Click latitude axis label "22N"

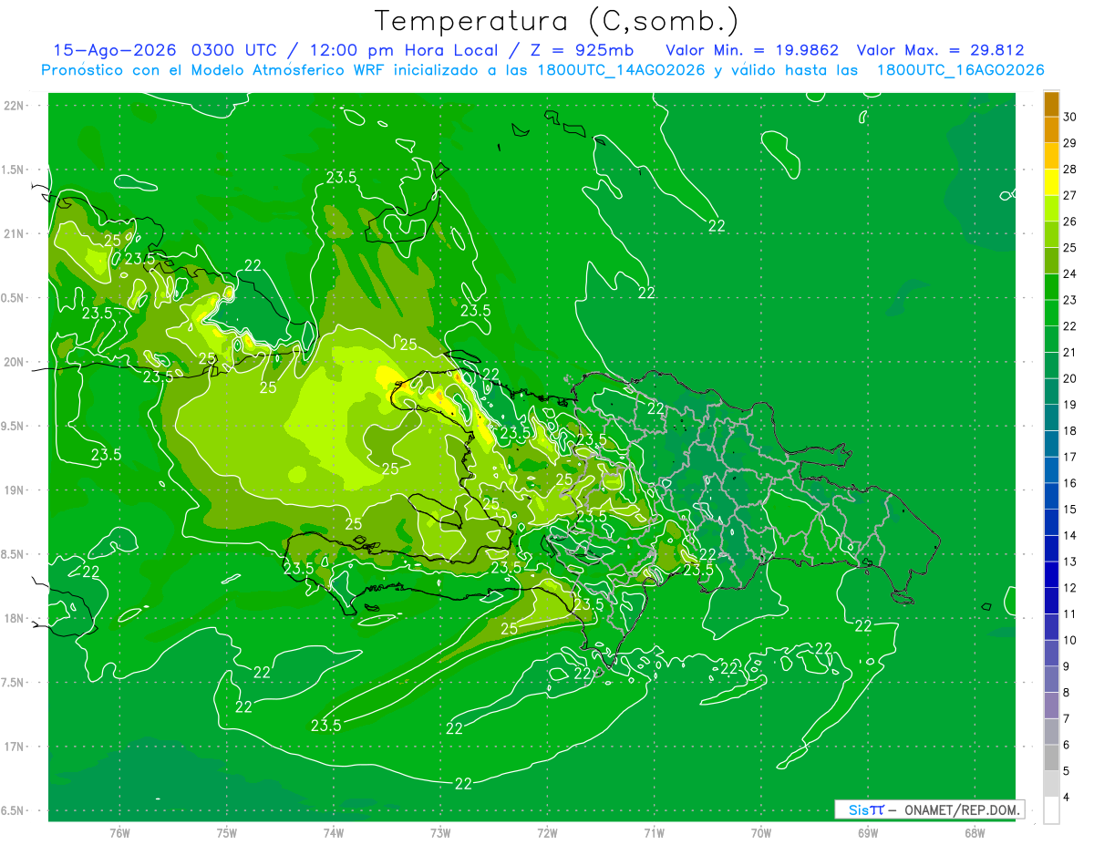13,106
